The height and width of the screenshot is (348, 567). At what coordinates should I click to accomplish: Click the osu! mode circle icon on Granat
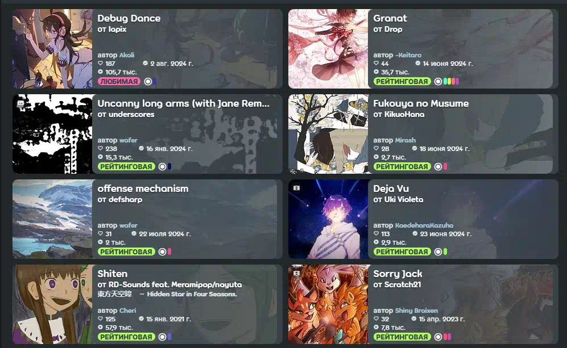tap(438, 81)
